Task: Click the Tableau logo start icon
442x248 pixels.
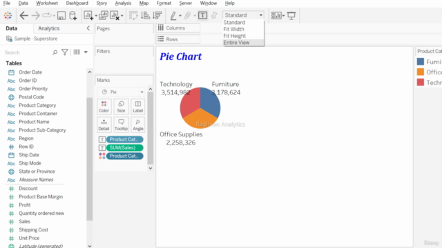Action: tap(8, 15)
